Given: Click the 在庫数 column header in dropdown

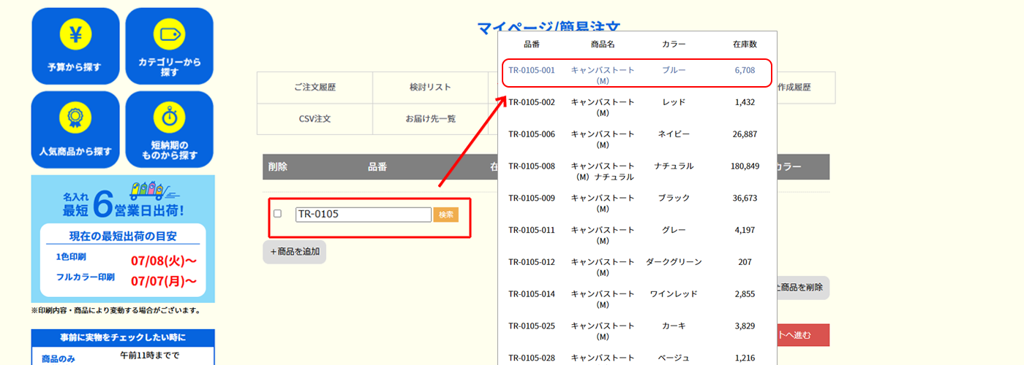Looking at the screenshot, I should click(x=745, y=45).
